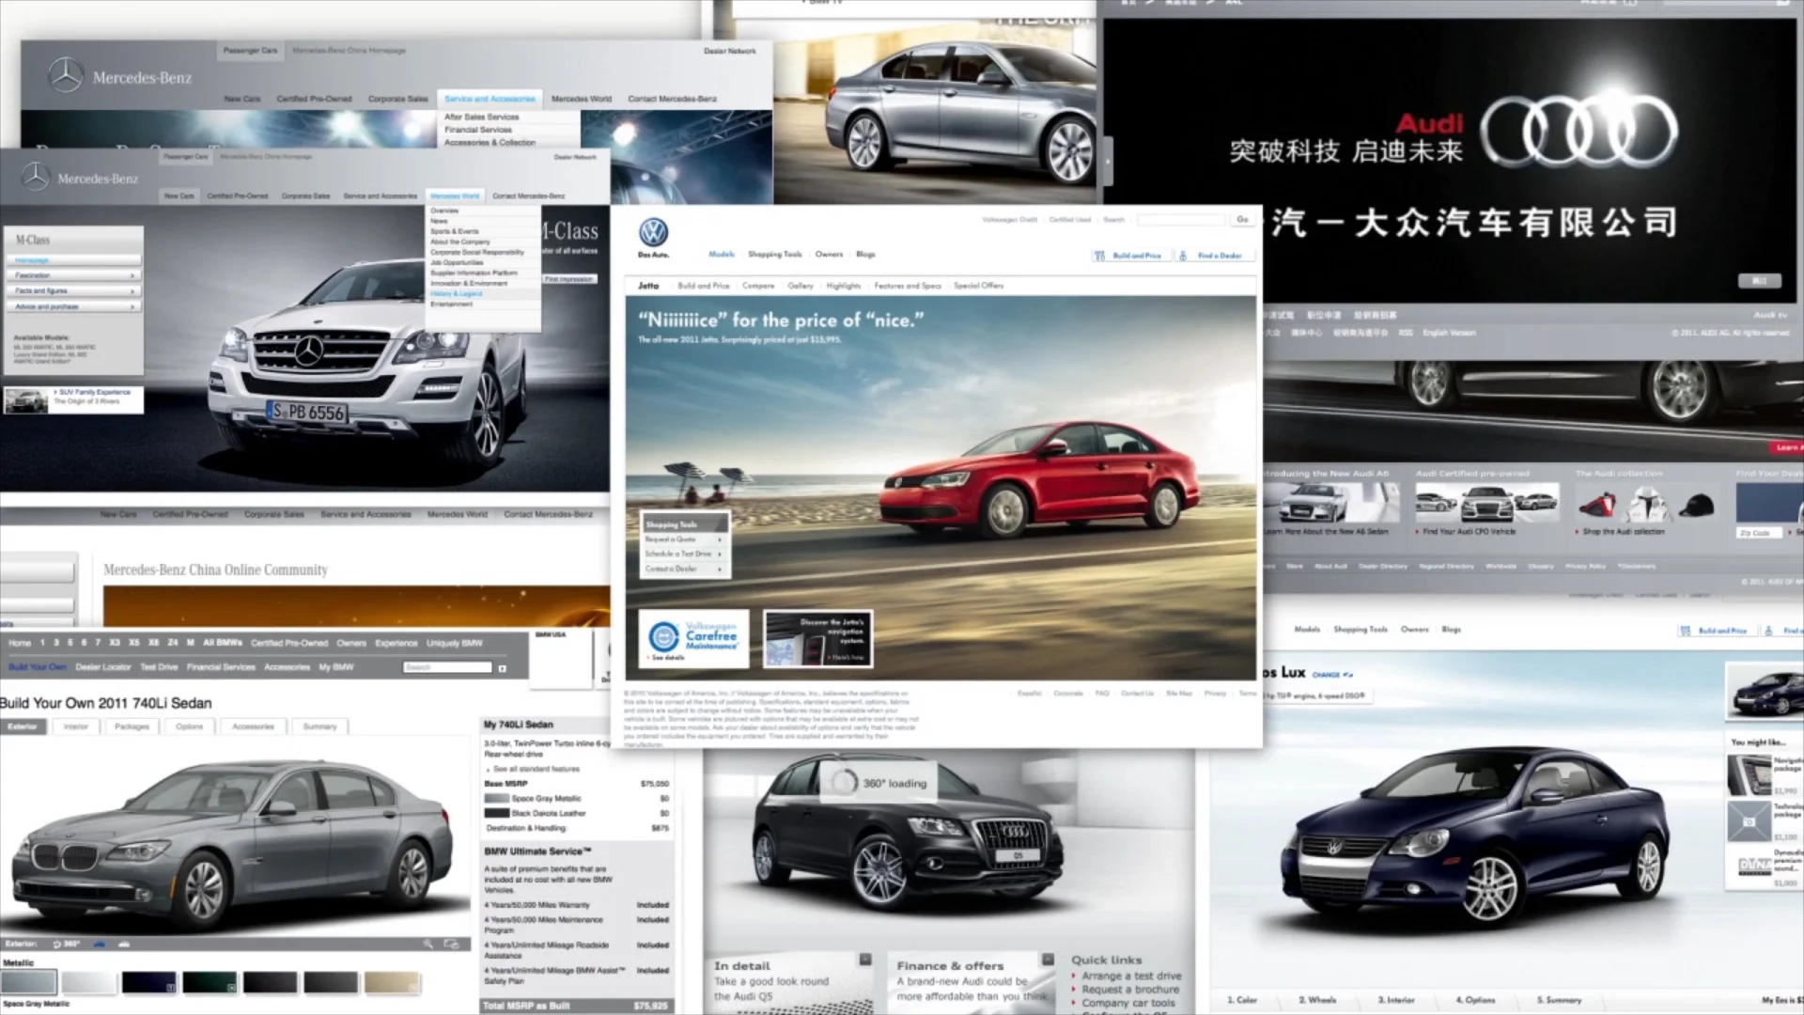Select the Packages tab in BMW builder
This screenshot has height=1015, width=1804.
[x=132, y=726]
